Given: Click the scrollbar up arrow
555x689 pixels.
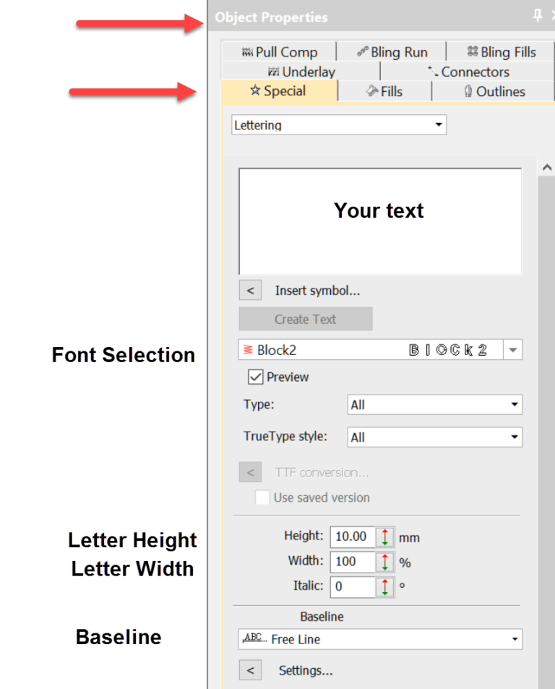Looking at the screenshot, I should pos(546,168).
